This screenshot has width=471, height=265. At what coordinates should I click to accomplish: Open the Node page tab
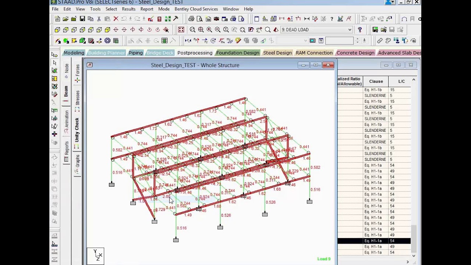click(67, 71)
